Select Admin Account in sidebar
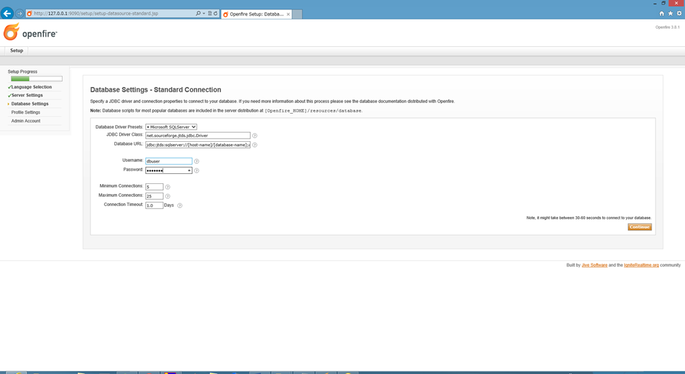Screen dimensions: 685x374 tap(26, 121)
